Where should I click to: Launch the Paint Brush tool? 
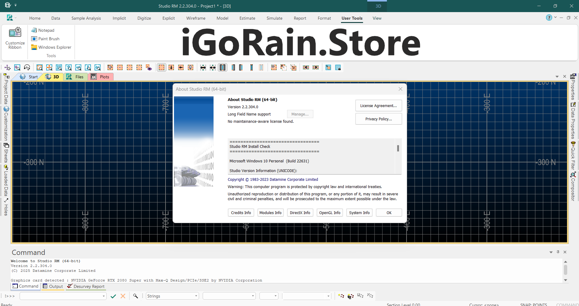pos(48,39)
